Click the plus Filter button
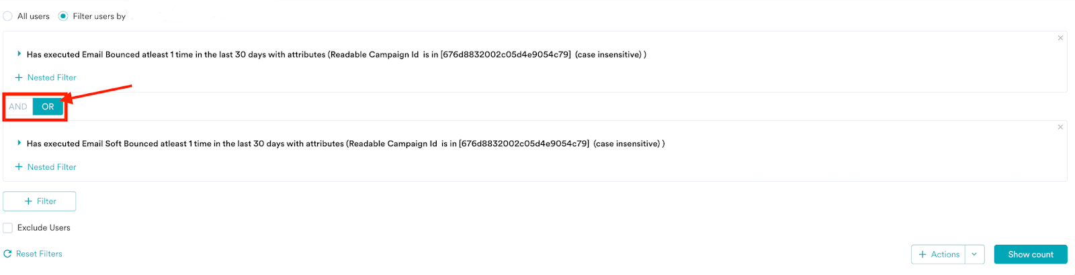This screenshot has width=1075, height=275. [x=40, y=201]
